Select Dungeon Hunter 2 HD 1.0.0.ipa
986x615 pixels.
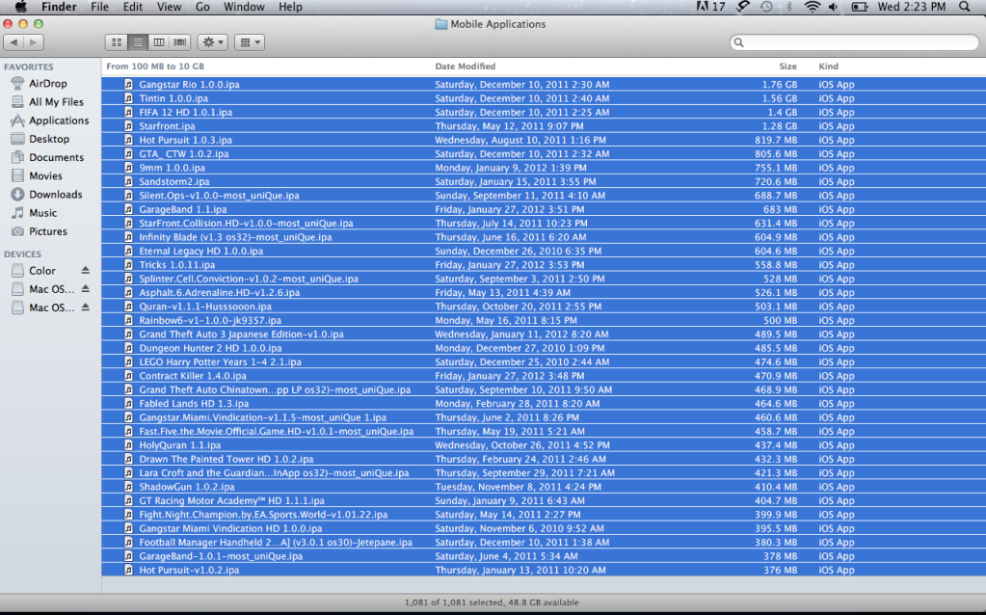click(544, 348)
